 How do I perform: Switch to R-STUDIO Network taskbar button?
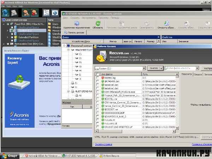(x=79, y=156)
